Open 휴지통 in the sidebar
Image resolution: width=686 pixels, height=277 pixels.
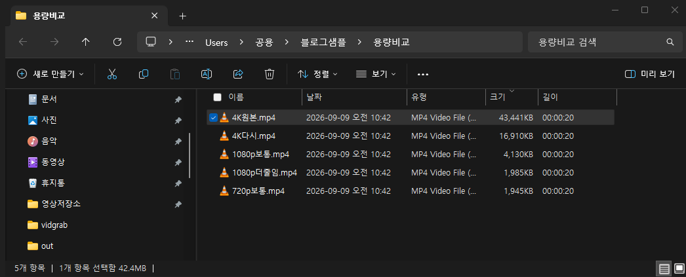(x=53, y=183)
